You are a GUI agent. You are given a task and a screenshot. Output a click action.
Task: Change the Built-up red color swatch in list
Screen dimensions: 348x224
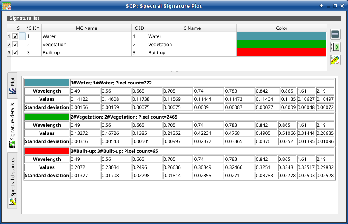[x=281, y=53]
